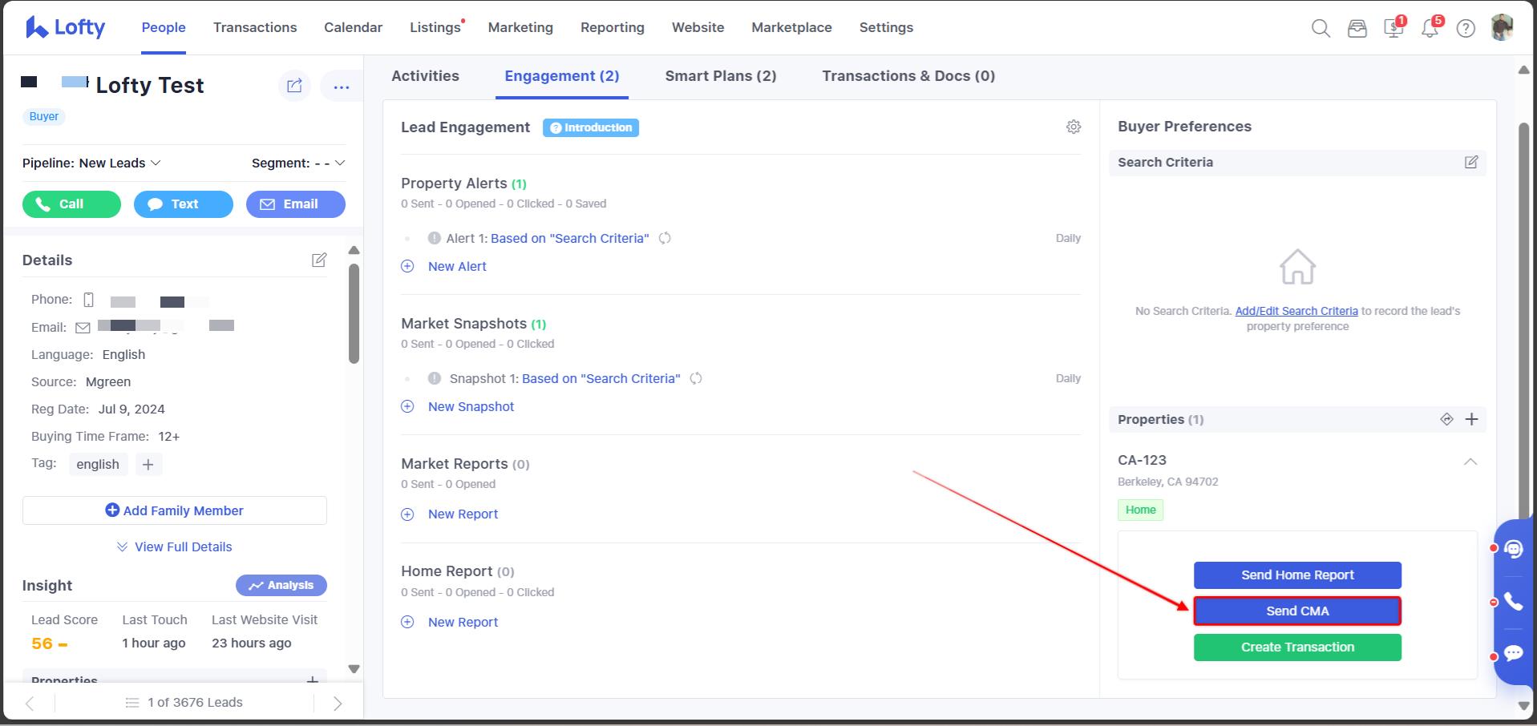Open Pipeline: New Leads dropdown
Viewport: 1537px width, 726px height.
(91, 163)
